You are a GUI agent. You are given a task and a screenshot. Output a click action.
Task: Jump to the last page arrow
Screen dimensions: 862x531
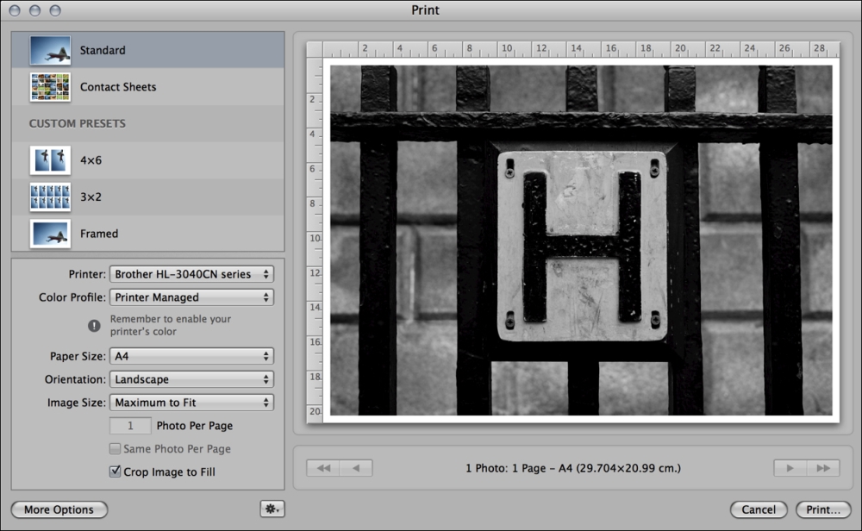822,468
